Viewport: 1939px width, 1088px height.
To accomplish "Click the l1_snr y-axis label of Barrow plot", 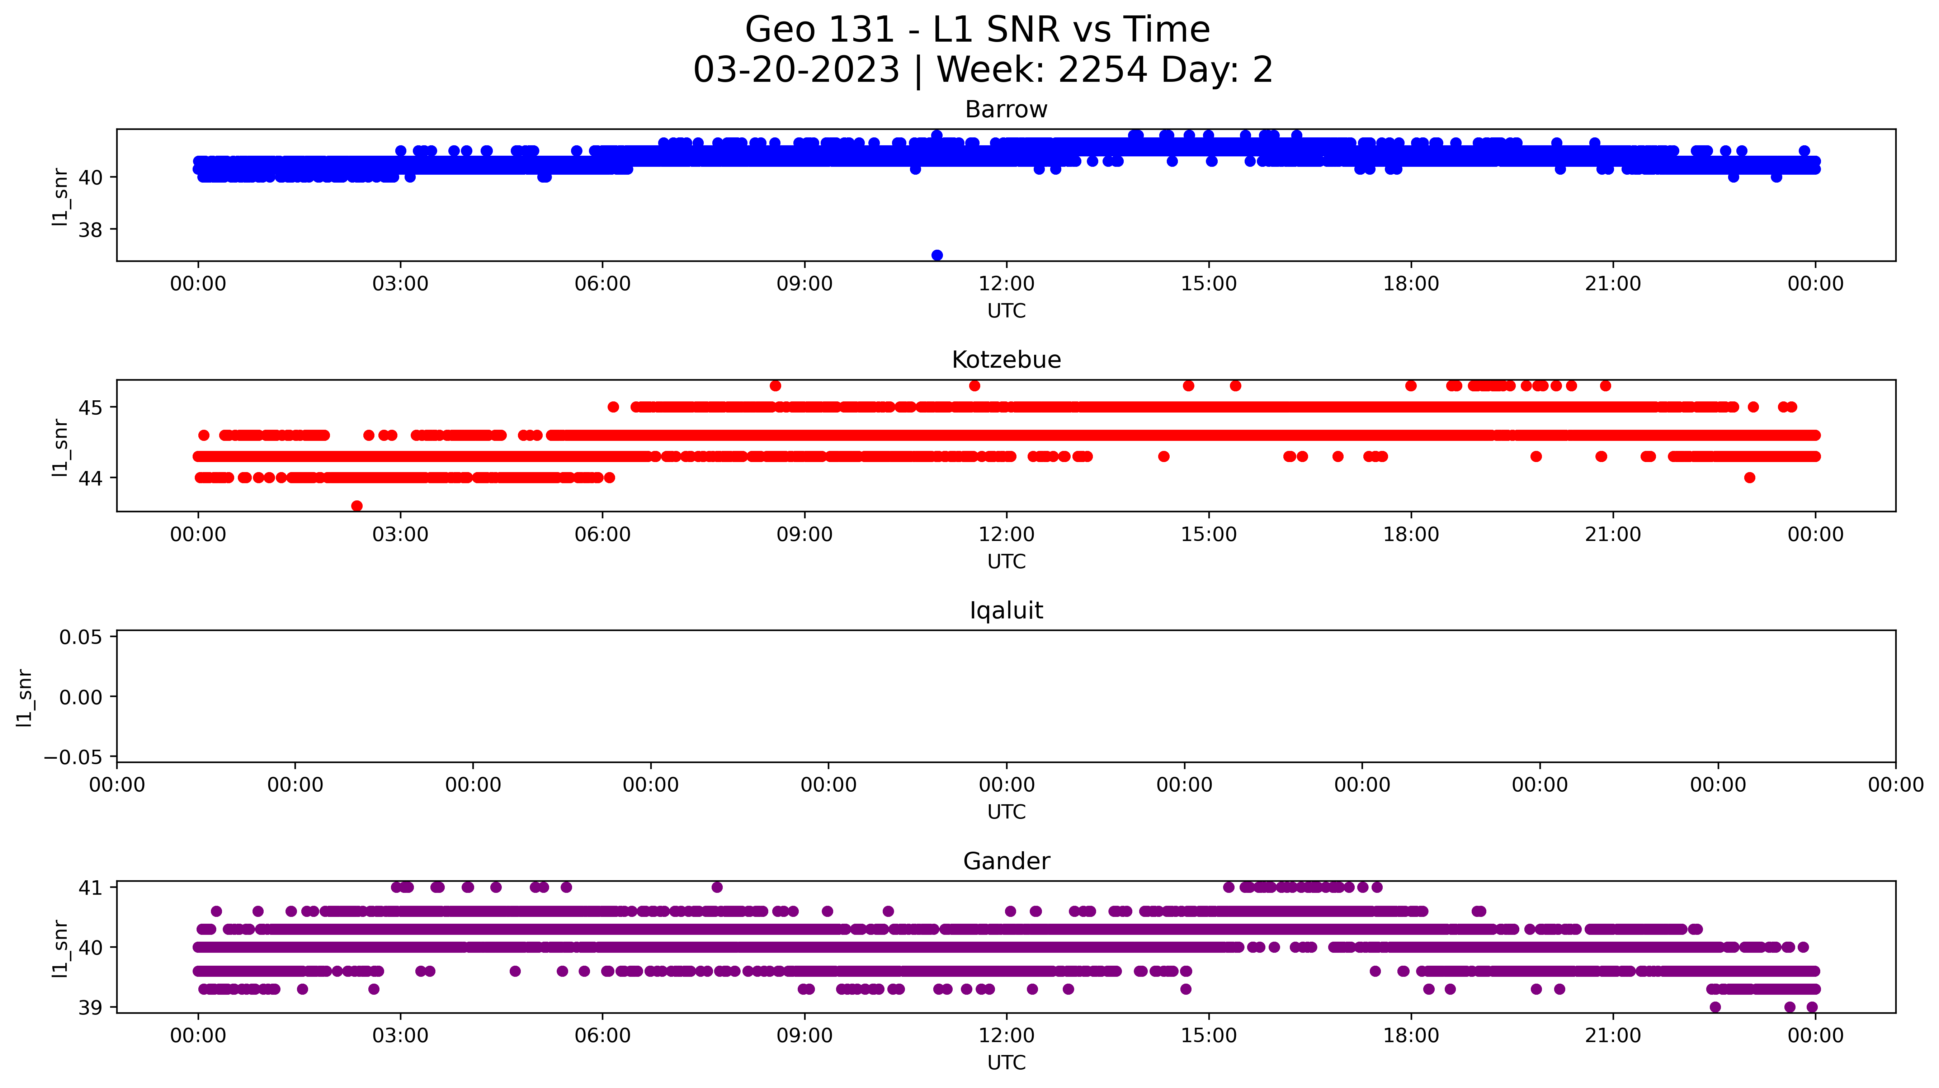I will click(60, 197).
